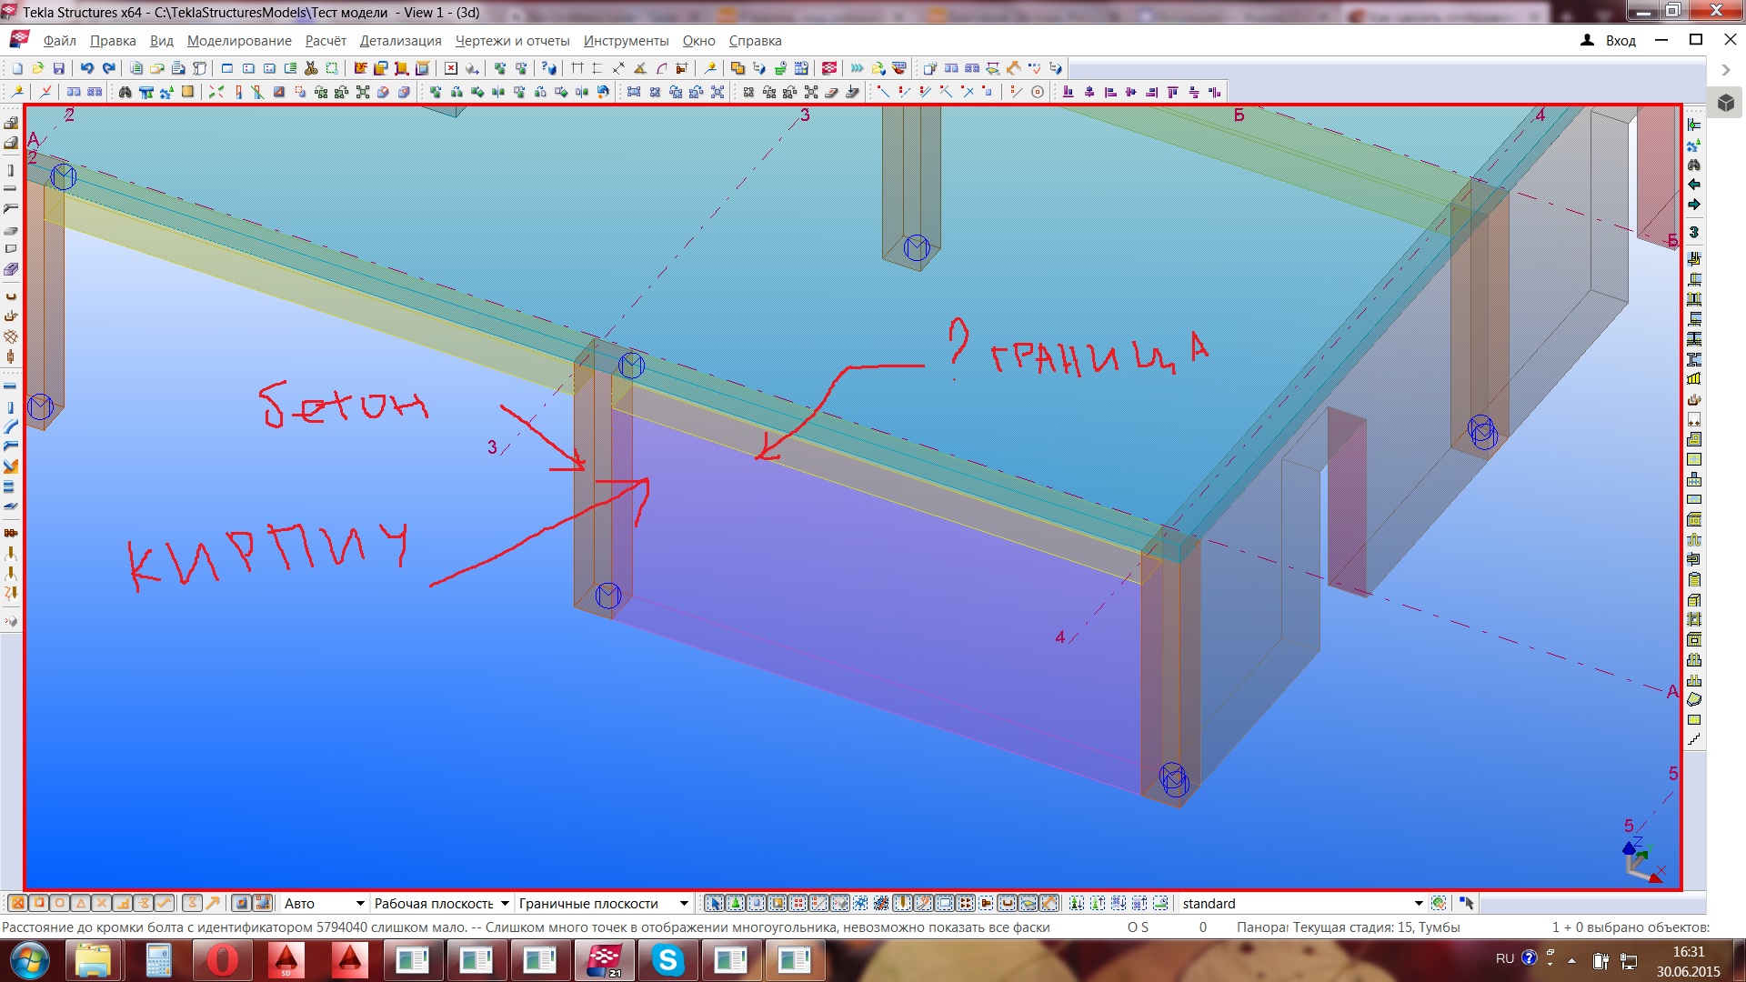Open the Справка menu
Image resolution: width=1746 pixels, height=982 pixels.
point(755,41)
